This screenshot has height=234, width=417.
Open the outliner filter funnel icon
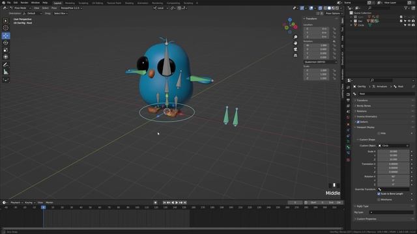coord(406,8)
